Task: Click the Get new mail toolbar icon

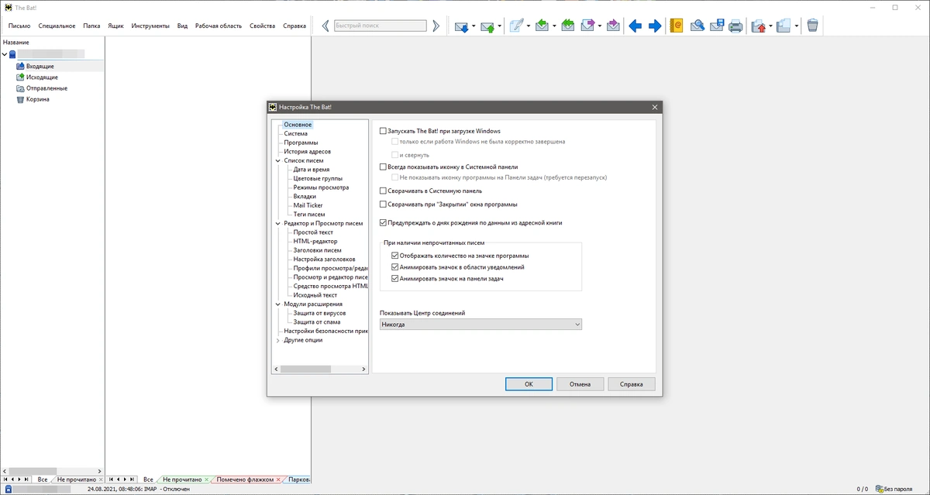Action: click(461, 26)
